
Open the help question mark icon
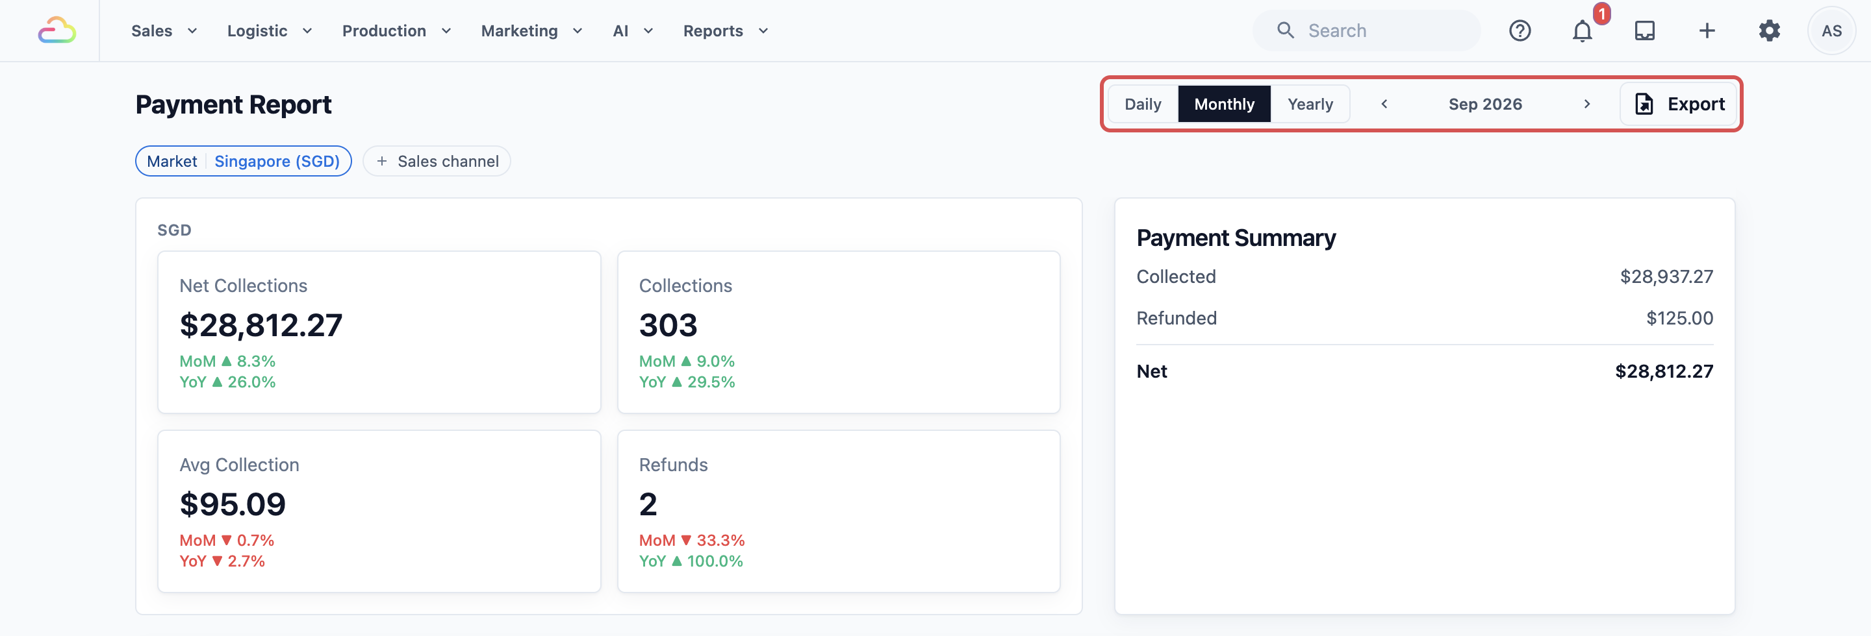(x=1520, y=31)
